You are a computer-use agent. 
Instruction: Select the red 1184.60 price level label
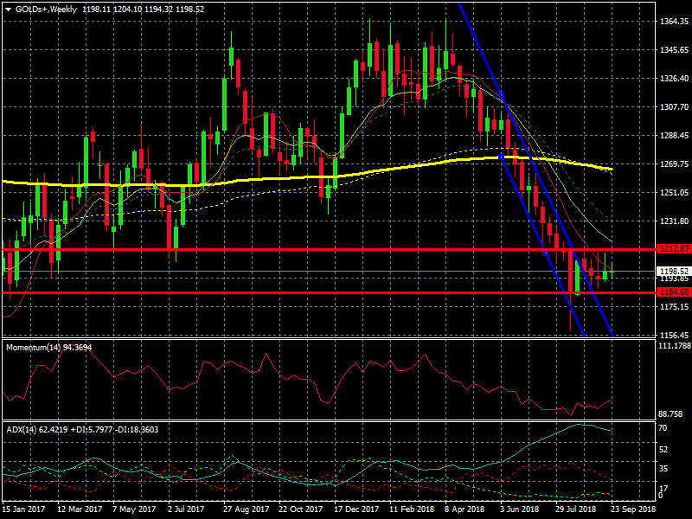point(672,292)
